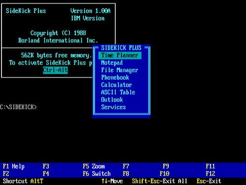246x185 pixels.
Task: Click the SIDEKICK PLUS menu title
Action: [121, 48]
